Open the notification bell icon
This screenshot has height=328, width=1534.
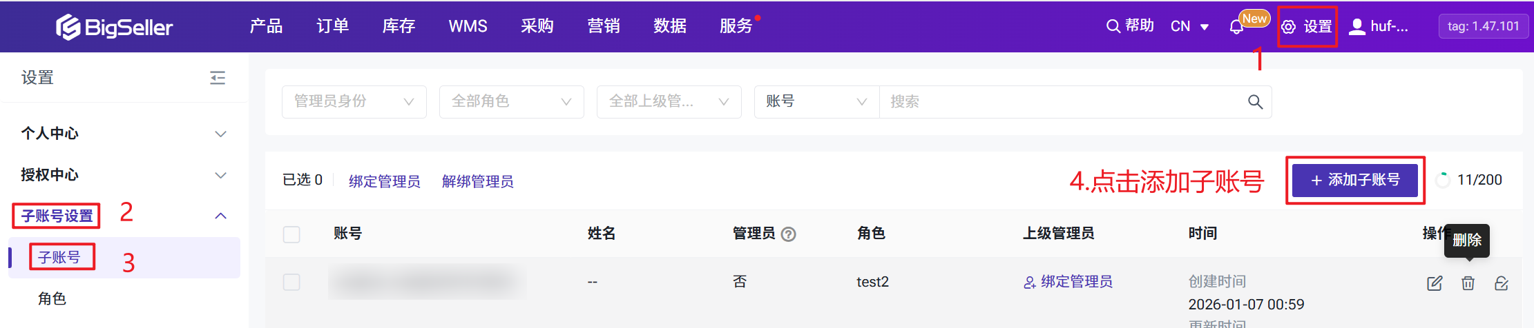click(x=1236, y=27)
